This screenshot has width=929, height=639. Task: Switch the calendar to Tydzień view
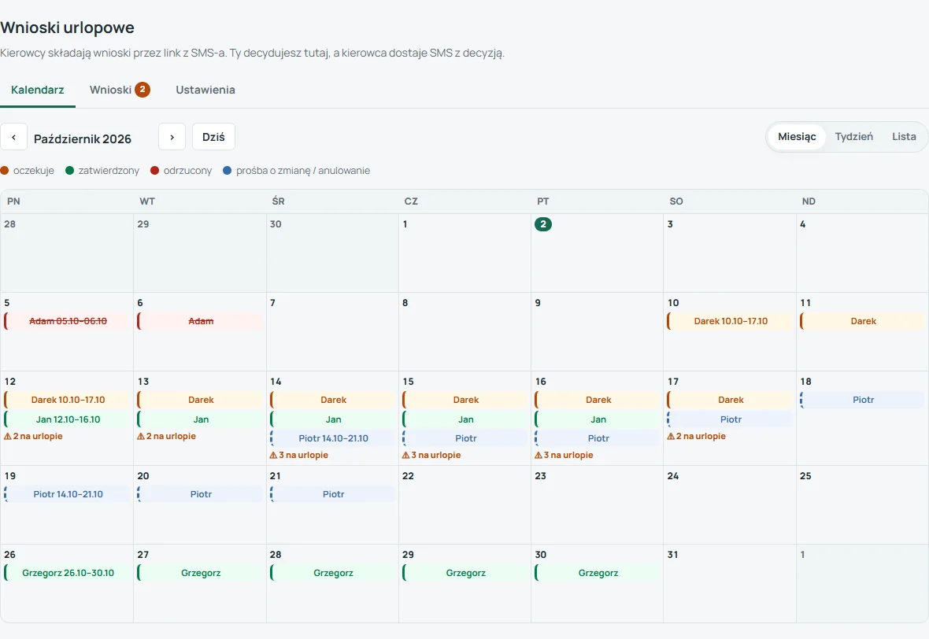tap(853, 136)
